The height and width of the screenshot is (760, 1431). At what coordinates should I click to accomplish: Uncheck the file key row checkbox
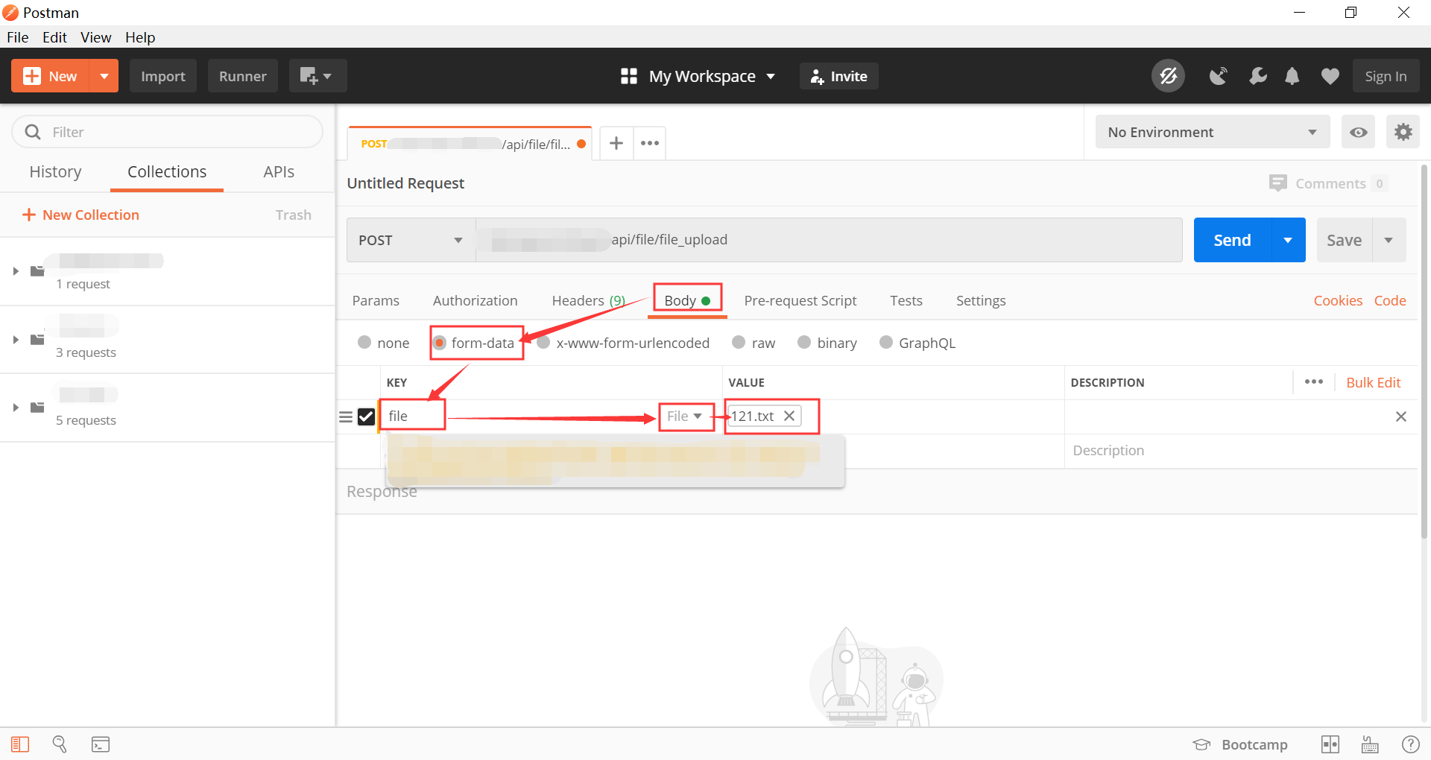(x=366, y=417)
